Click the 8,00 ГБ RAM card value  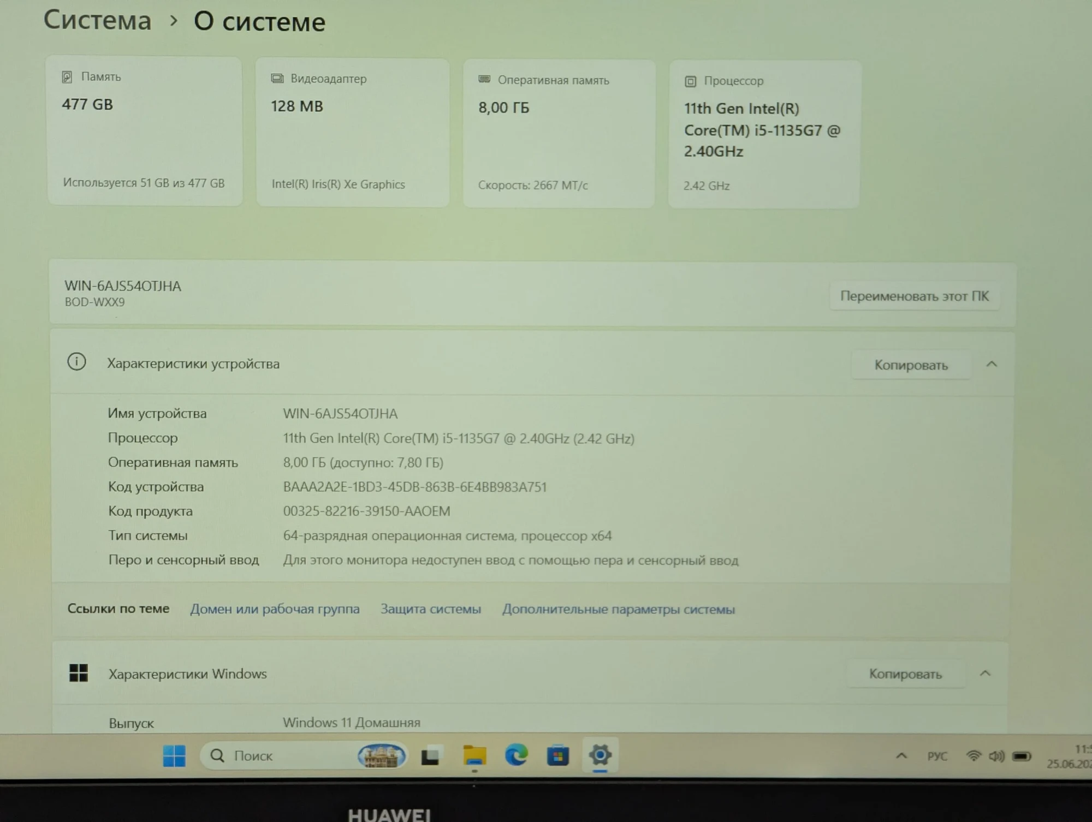point(504,108)
